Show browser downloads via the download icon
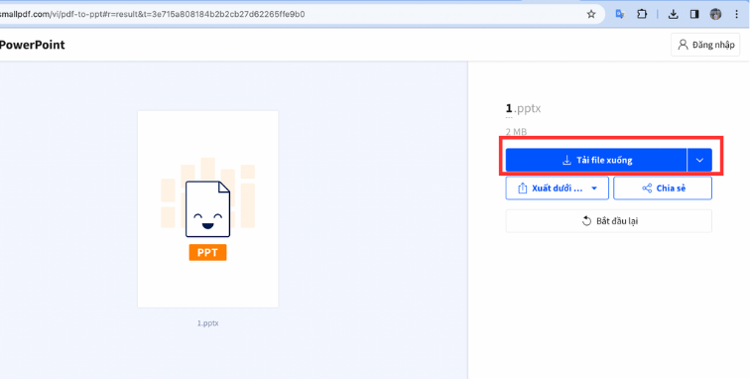This screenshot has width=750, height=379. (673, 14)
